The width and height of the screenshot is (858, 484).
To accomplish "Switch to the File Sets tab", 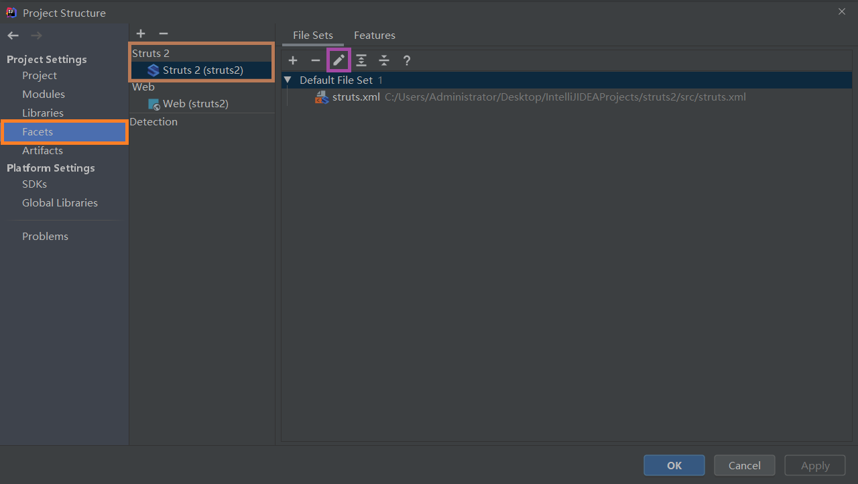I will 313,36.
